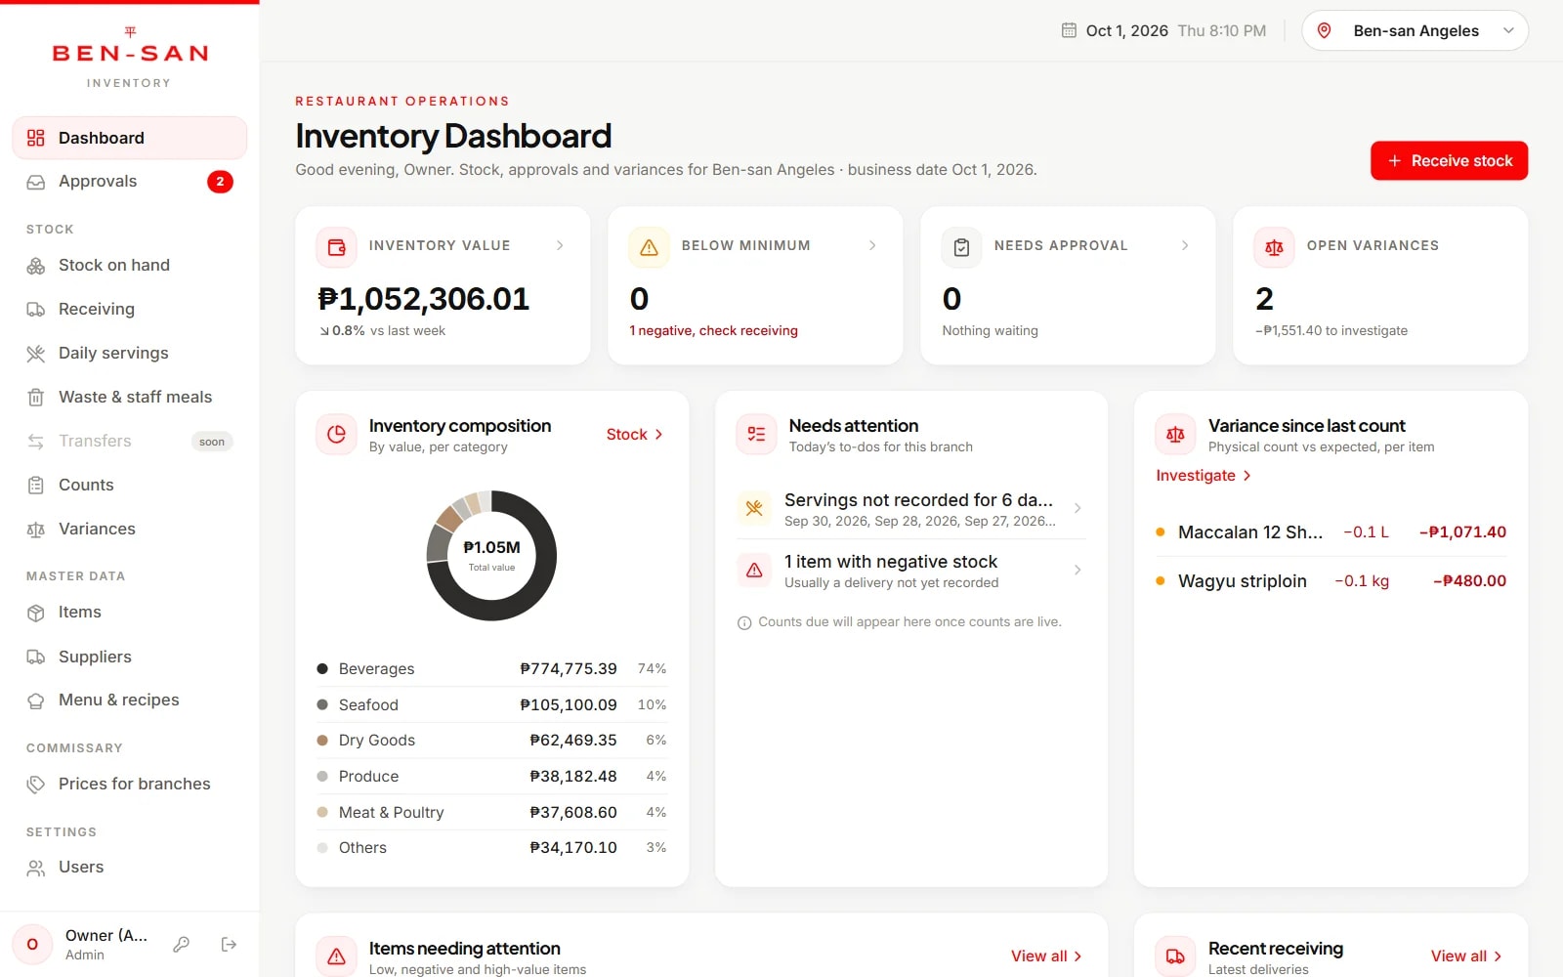Image resolution: width=1563 pixels, height=977 pixels.
Task: Click the Prices for branches tag icon
Action: point(36,785)
